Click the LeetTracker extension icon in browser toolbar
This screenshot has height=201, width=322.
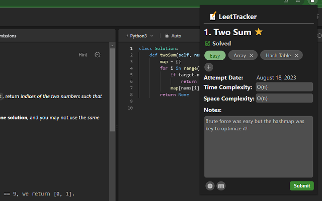[312, 1]
